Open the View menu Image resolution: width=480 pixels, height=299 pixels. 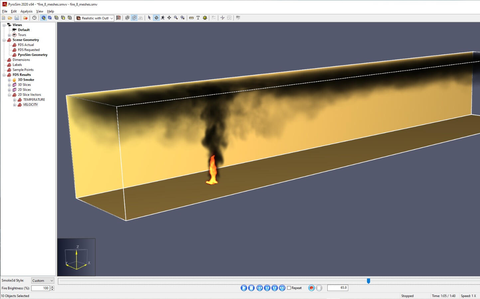(40, 11)
